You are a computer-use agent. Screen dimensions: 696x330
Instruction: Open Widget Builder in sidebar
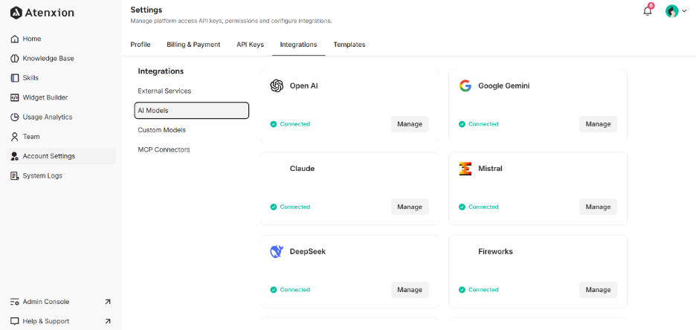(61, 97)
